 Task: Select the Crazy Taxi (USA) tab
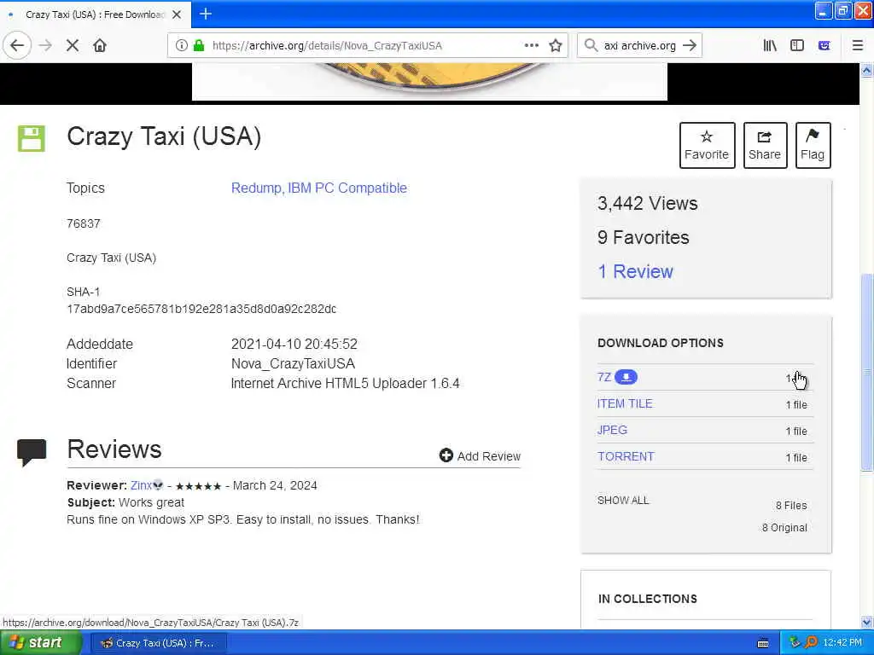[x=95, y=14]
